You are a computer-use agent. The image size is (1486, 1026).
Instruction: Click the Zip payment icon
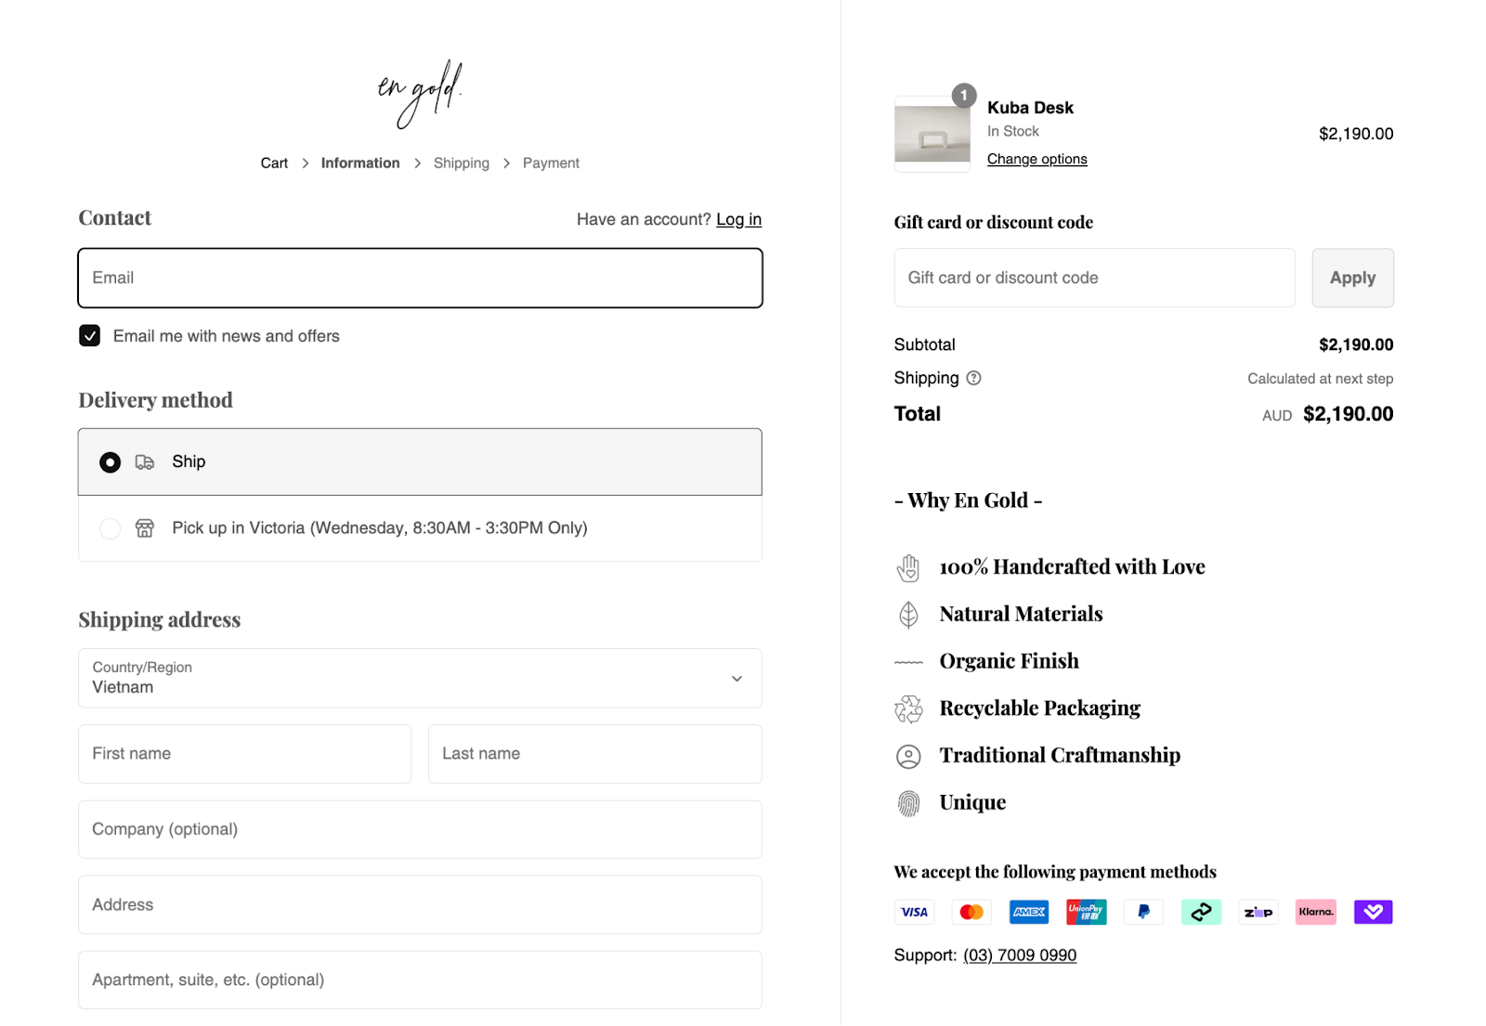[1258, 912]
